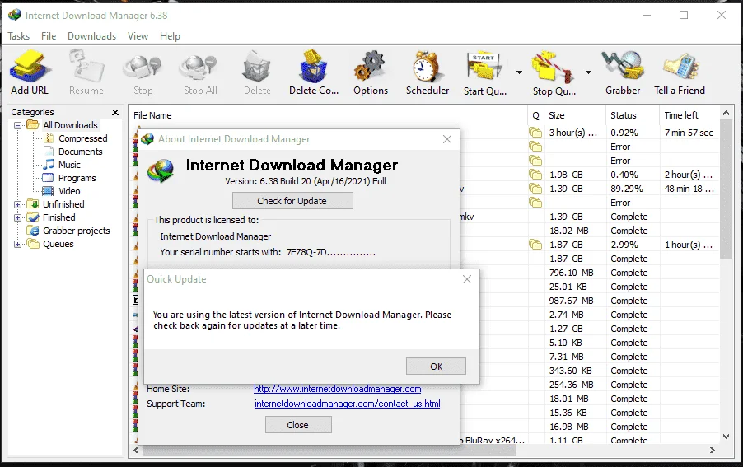Expand the Finished category node

tap(17, 218)
